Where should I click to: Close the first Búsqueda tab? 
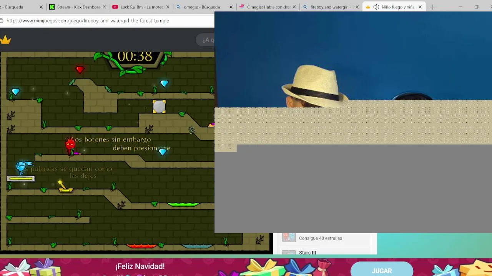(41, 7)
